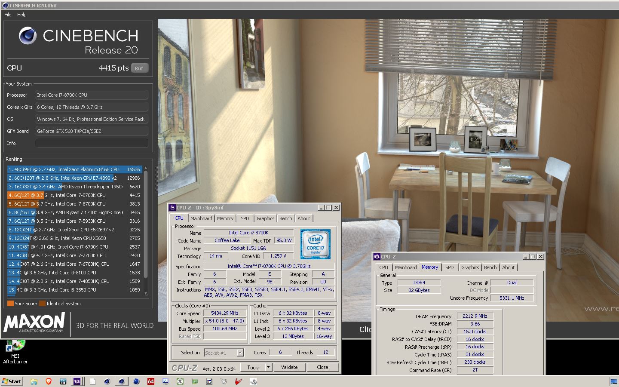Launch Brave browser from taskbar
The image size is (619, 387).
pyautogui.click(x=49, y=381)
